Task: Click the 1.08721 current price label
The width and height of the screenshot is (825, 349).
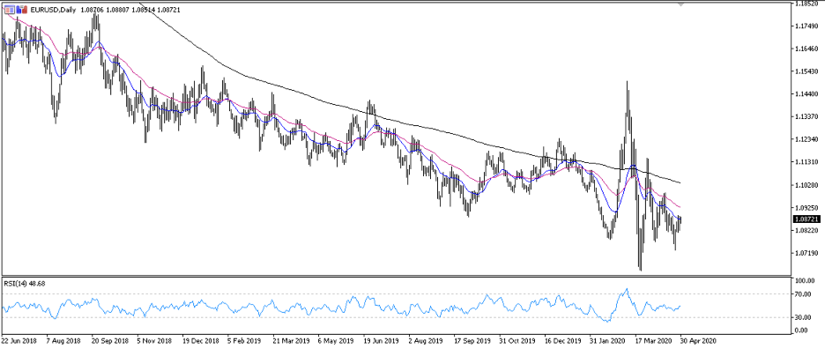Action: point(806,218)
